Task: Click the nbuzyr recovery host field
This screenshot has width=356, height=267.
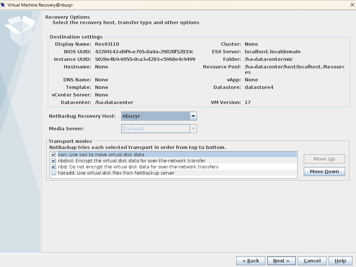Action: pos(156,116)
